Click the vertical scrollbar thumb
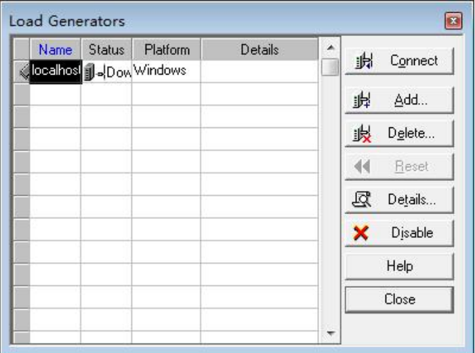The image size is (475, 353). point(329,68)
